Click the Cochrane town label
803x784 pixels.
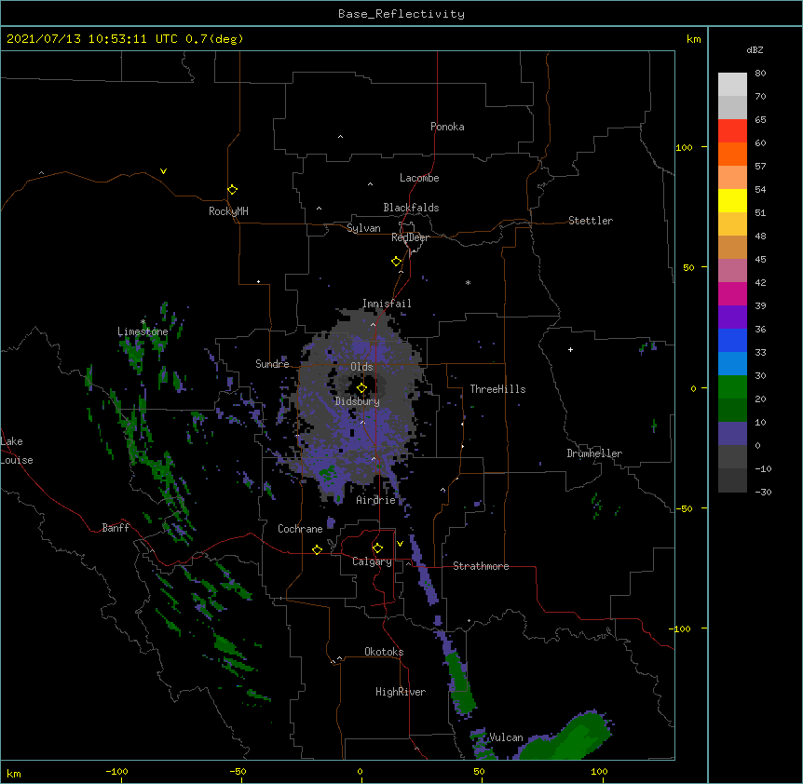[x=300, y=529]
